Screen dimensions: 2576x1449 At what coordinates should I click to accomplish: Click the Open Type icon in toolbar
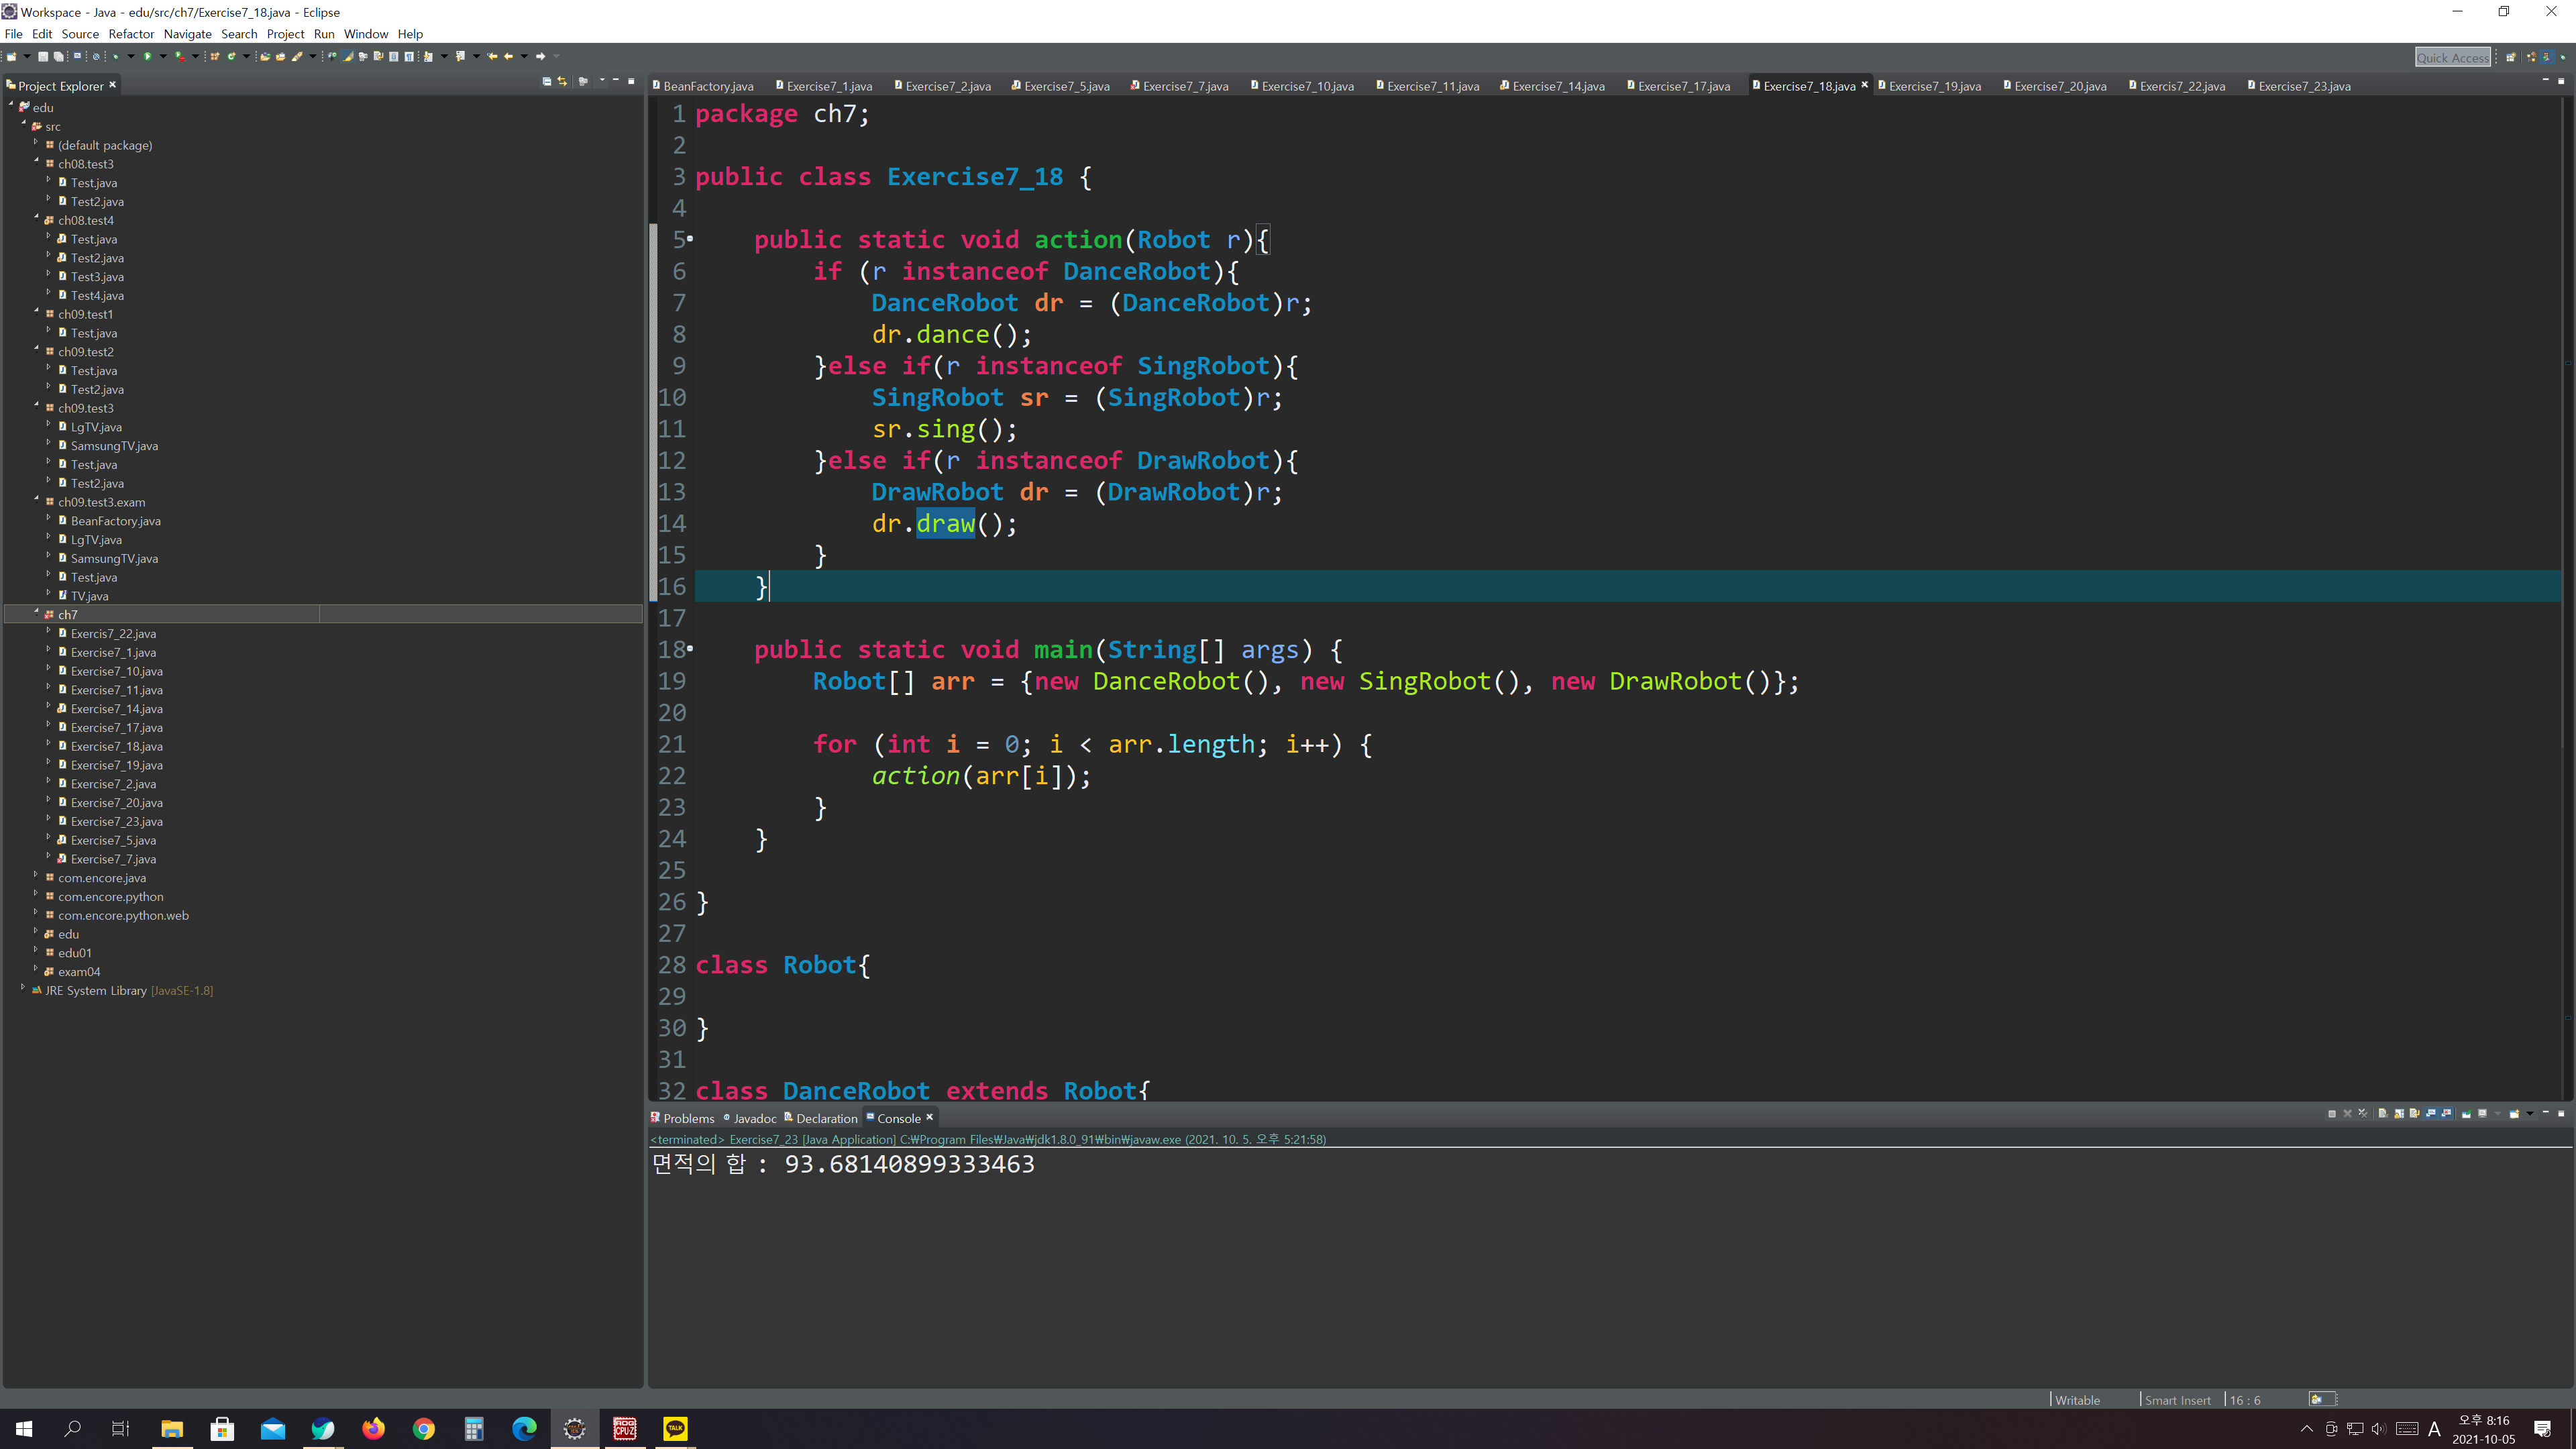point(265,56)
